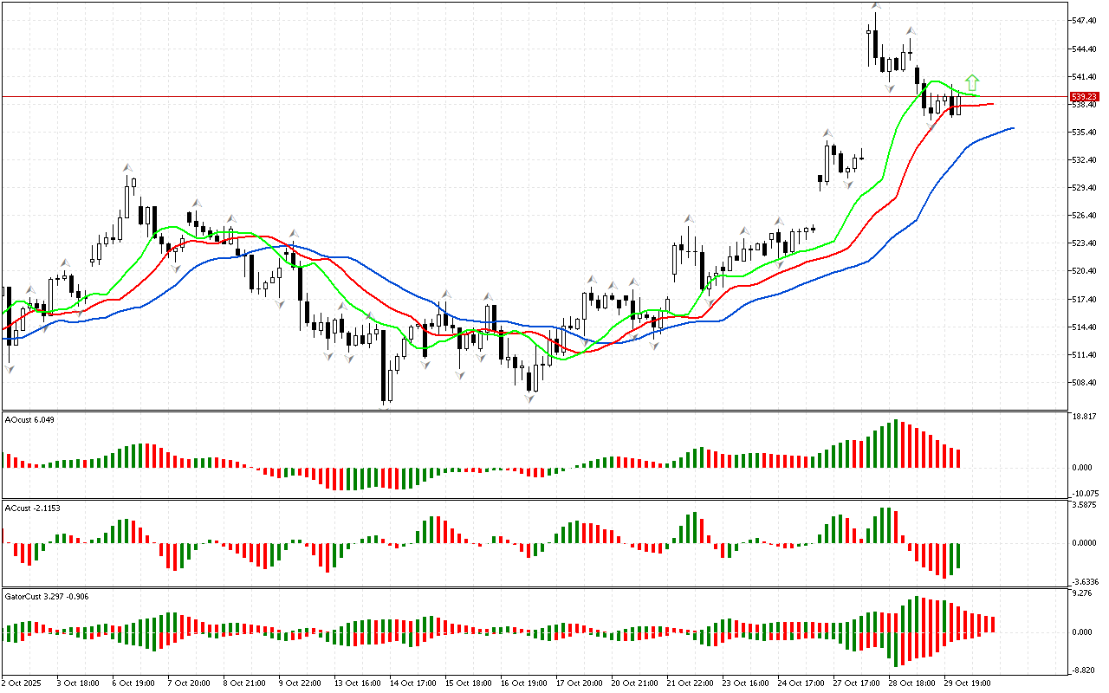Select the up fractal above the 6 Oct peak

127,166
